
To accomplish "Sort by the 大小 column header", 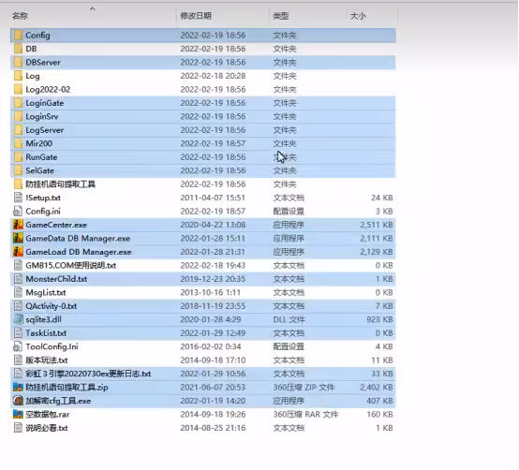I will coord(358,16).
